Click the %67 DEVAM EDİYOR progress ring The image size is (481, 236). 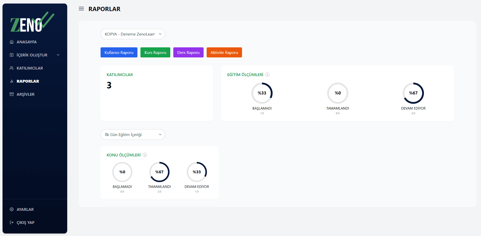point(413,93)
